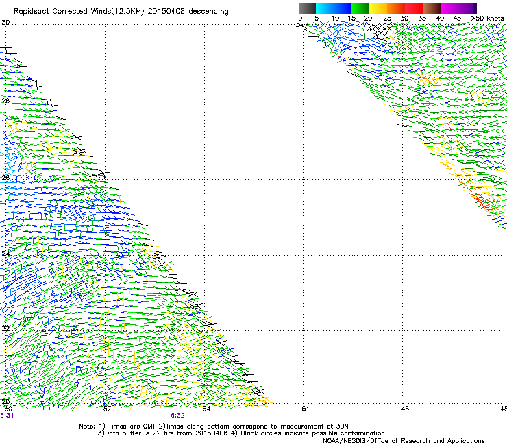
Task: Click the magenta-to-purple 40-50 knots color swatch
Action: click(x=458, y=8)
